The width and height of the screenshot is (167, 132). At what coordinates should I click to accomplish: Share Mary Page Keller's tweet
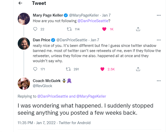pos(138,29)
